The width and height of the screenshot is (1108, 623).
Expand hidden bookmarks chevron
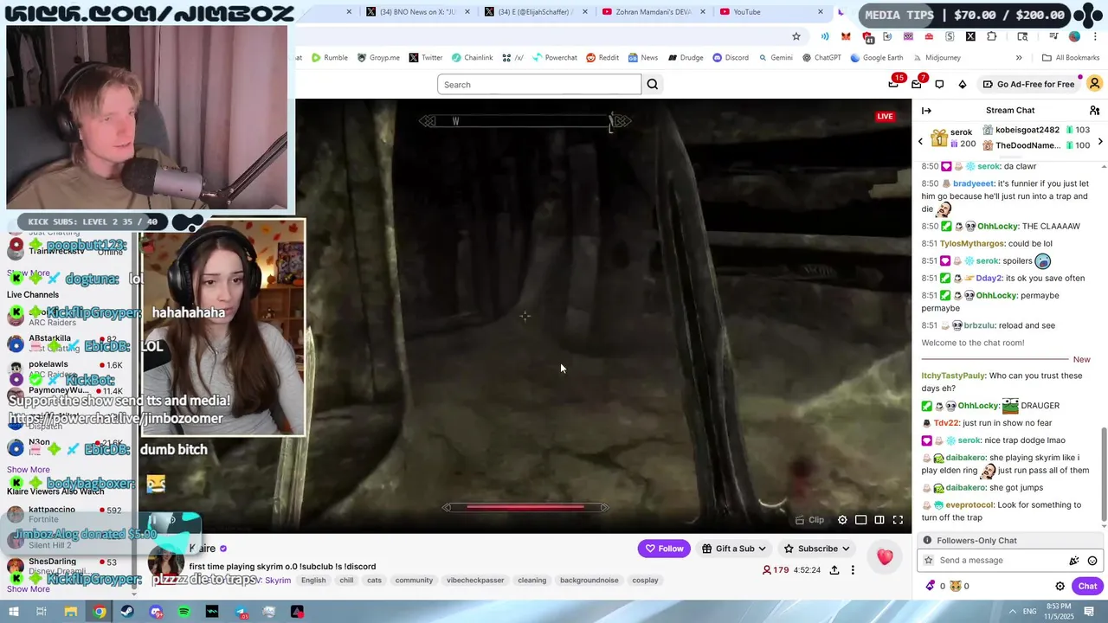tap(1019, 58)
